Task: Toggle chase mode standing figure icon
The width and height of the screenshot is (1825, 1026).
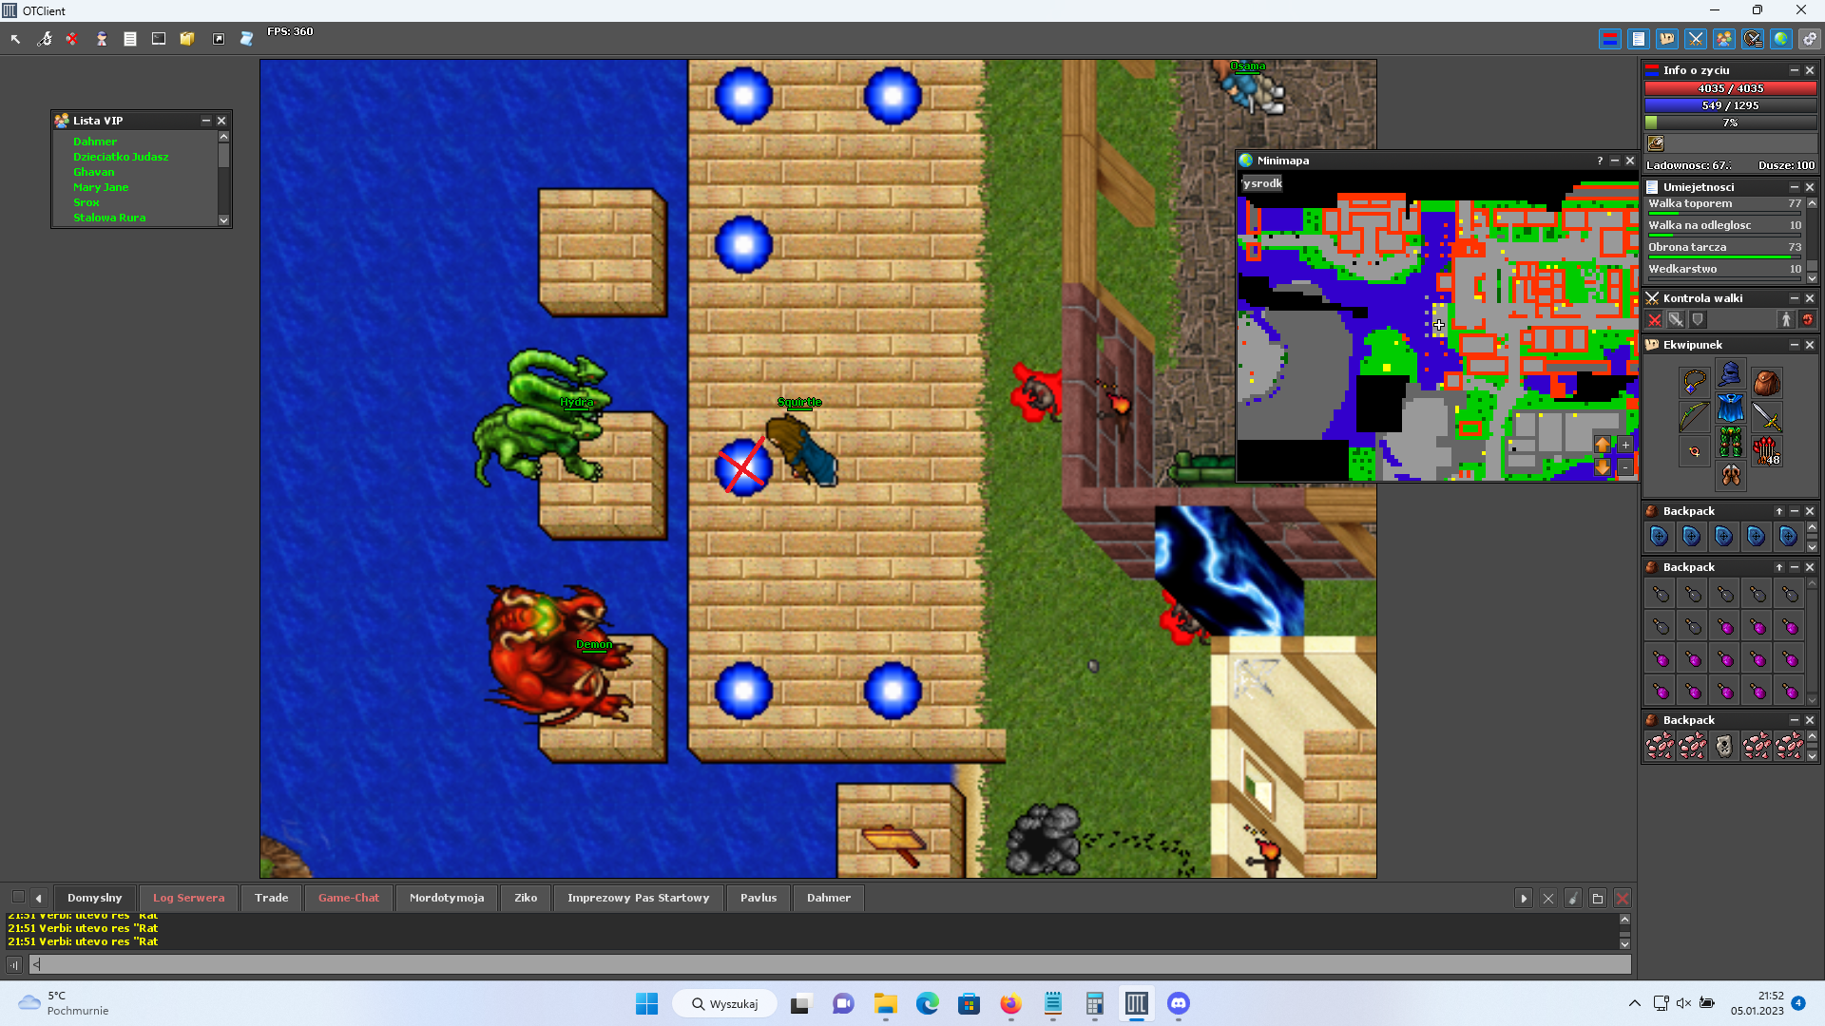Action: point(1786,320)
